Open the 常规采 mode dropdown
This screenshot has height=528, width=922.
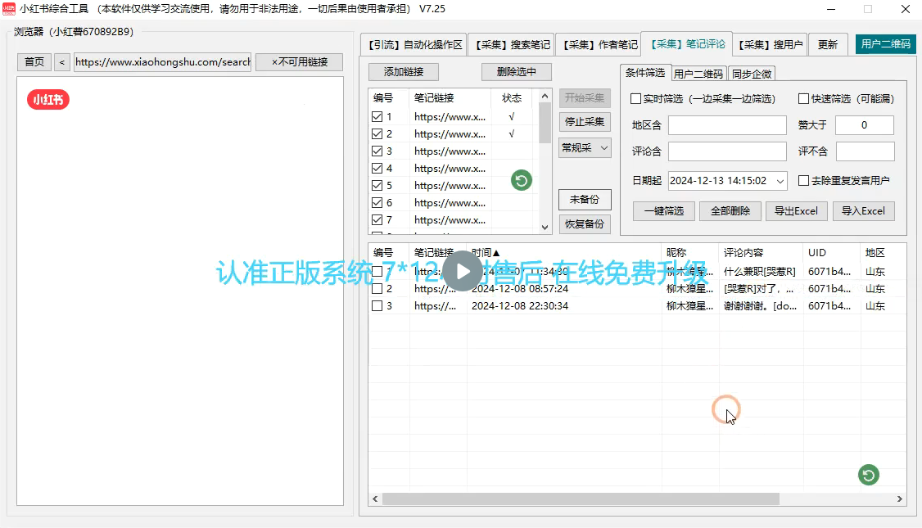point(585,147)
